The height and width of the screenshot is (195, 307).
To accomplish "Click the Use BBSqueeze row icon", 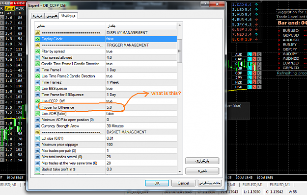I will click(38, 88).
